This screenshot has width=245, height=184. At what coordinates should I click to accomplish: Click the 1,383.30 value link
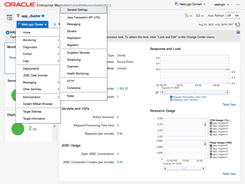tap(122, 89)
